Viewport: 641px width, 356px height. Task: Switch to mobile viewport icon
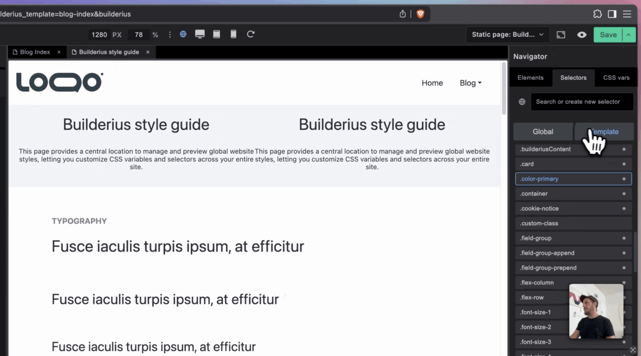pos(233,34)
